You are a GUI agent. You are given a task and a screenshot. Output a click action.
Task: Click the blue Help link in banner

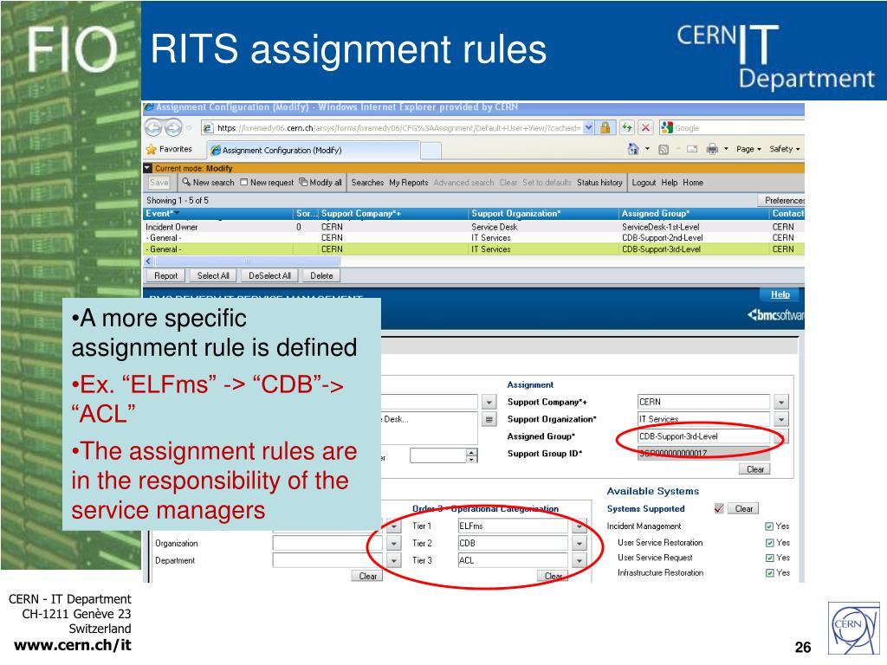click(780, 294)
